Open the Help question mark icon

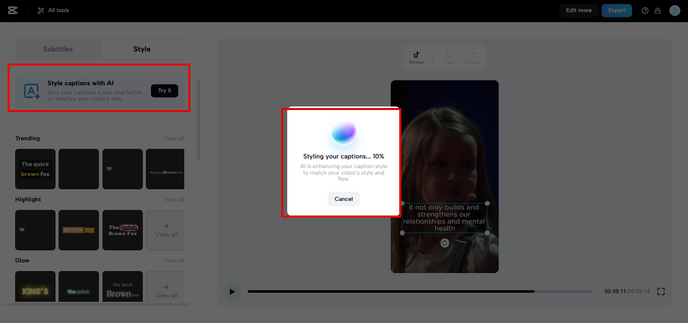pos(645,10)
